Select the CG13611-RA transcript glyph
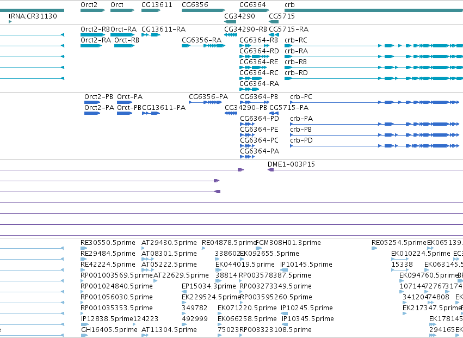463x338 pixels. coord(151,35)
